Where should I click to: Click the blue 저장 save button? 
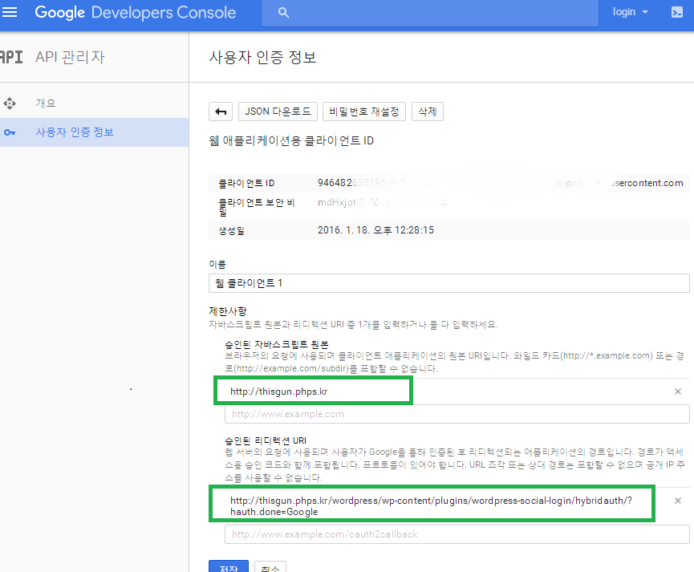228,565
